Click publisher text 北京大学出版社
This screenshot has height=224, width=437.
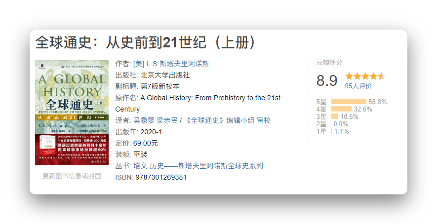tap(165, 75)
